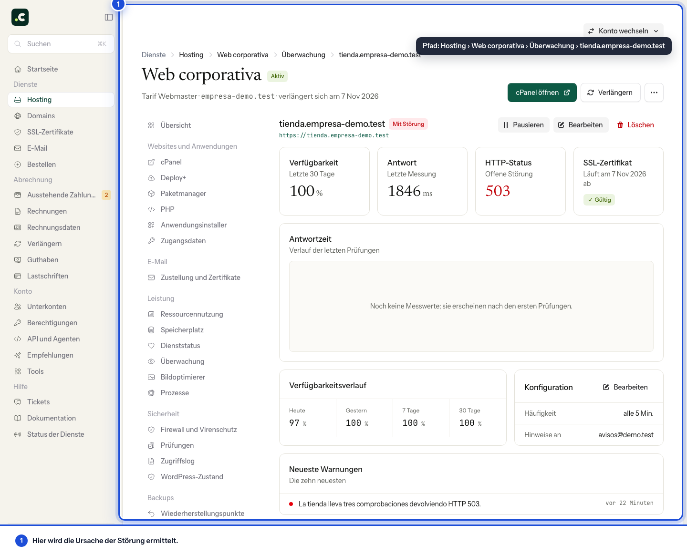The height and width of the screenshot is (555, 687).
Task: Open the Paketmanager page
Action: 204,194
